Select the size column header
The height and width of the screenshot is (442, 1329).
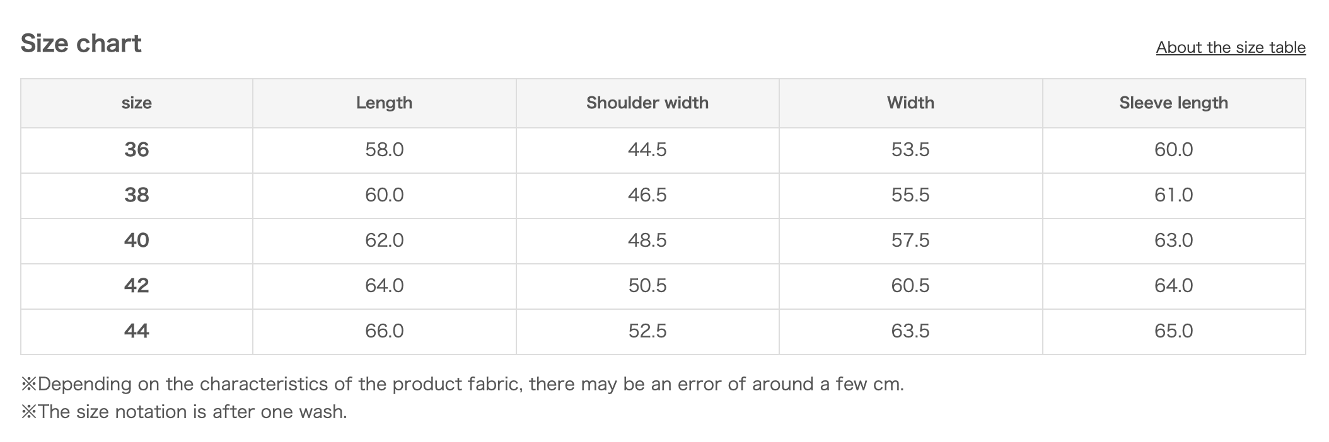click(x=136, y=103)
